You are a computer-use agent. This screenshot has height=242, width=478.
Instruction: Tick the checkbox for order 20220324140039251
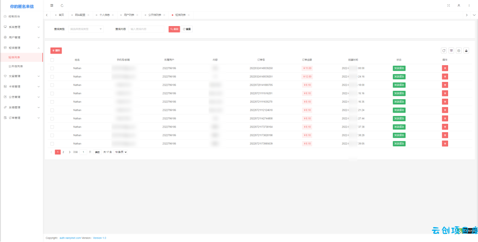click(x=52, y=77)
